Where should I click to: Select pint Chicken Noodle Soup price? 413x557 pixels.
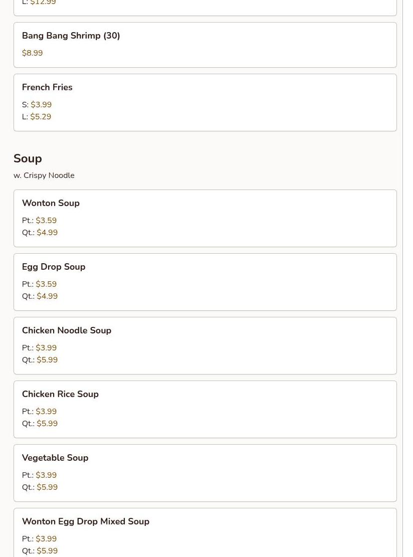(46, 348)
